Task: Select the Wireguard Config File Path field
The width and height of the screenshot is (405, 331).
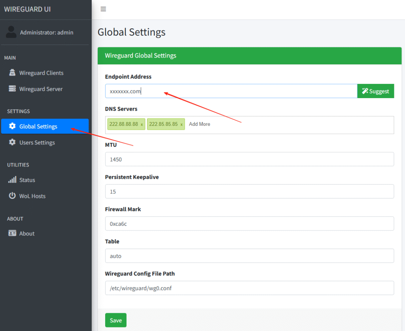Action: (249, 288)
